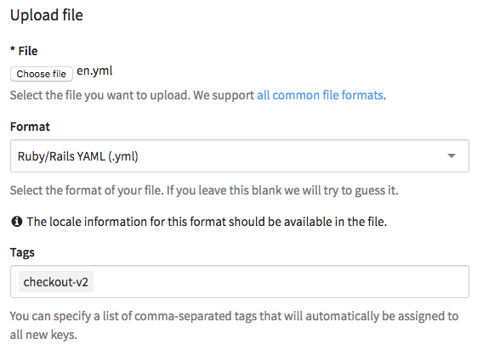Click the File field label
483x350 pixels.
[28, 51]
